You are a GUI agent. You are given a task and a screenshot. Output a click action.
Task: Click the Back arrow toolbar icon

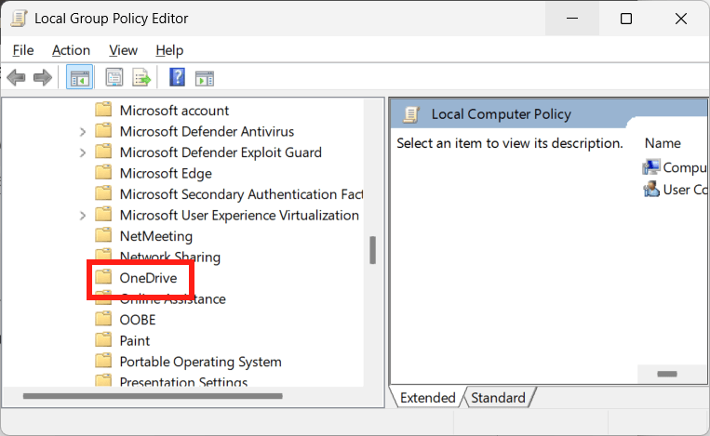(16, 78)
